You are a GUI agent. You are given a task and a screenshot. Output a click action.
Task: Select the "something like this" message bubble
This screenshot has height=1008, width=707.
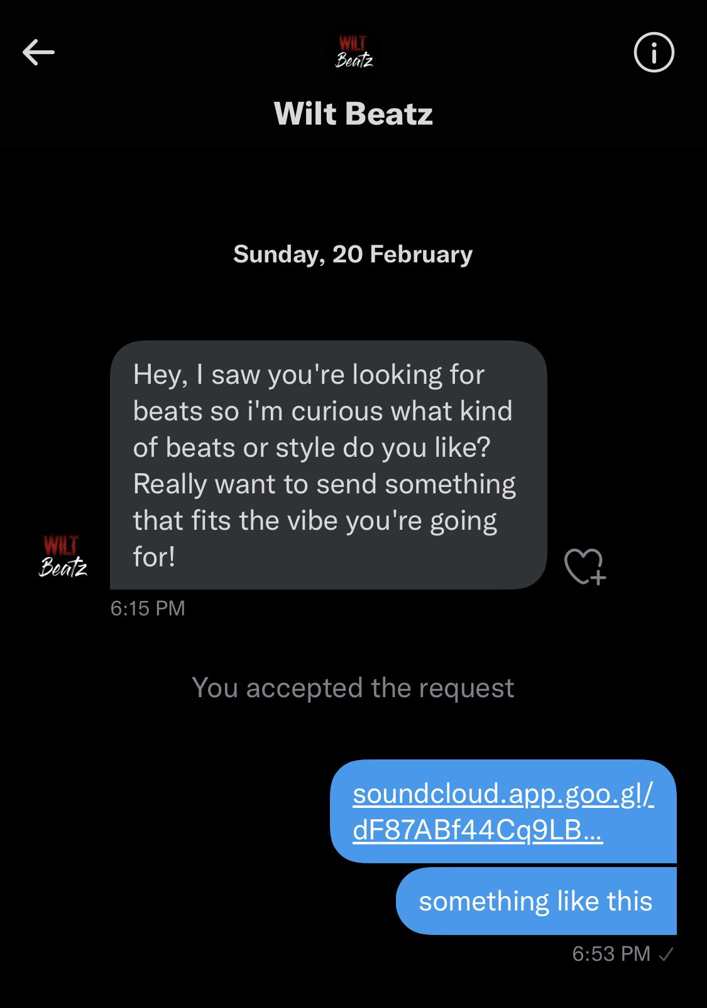(x=535, y=901)
